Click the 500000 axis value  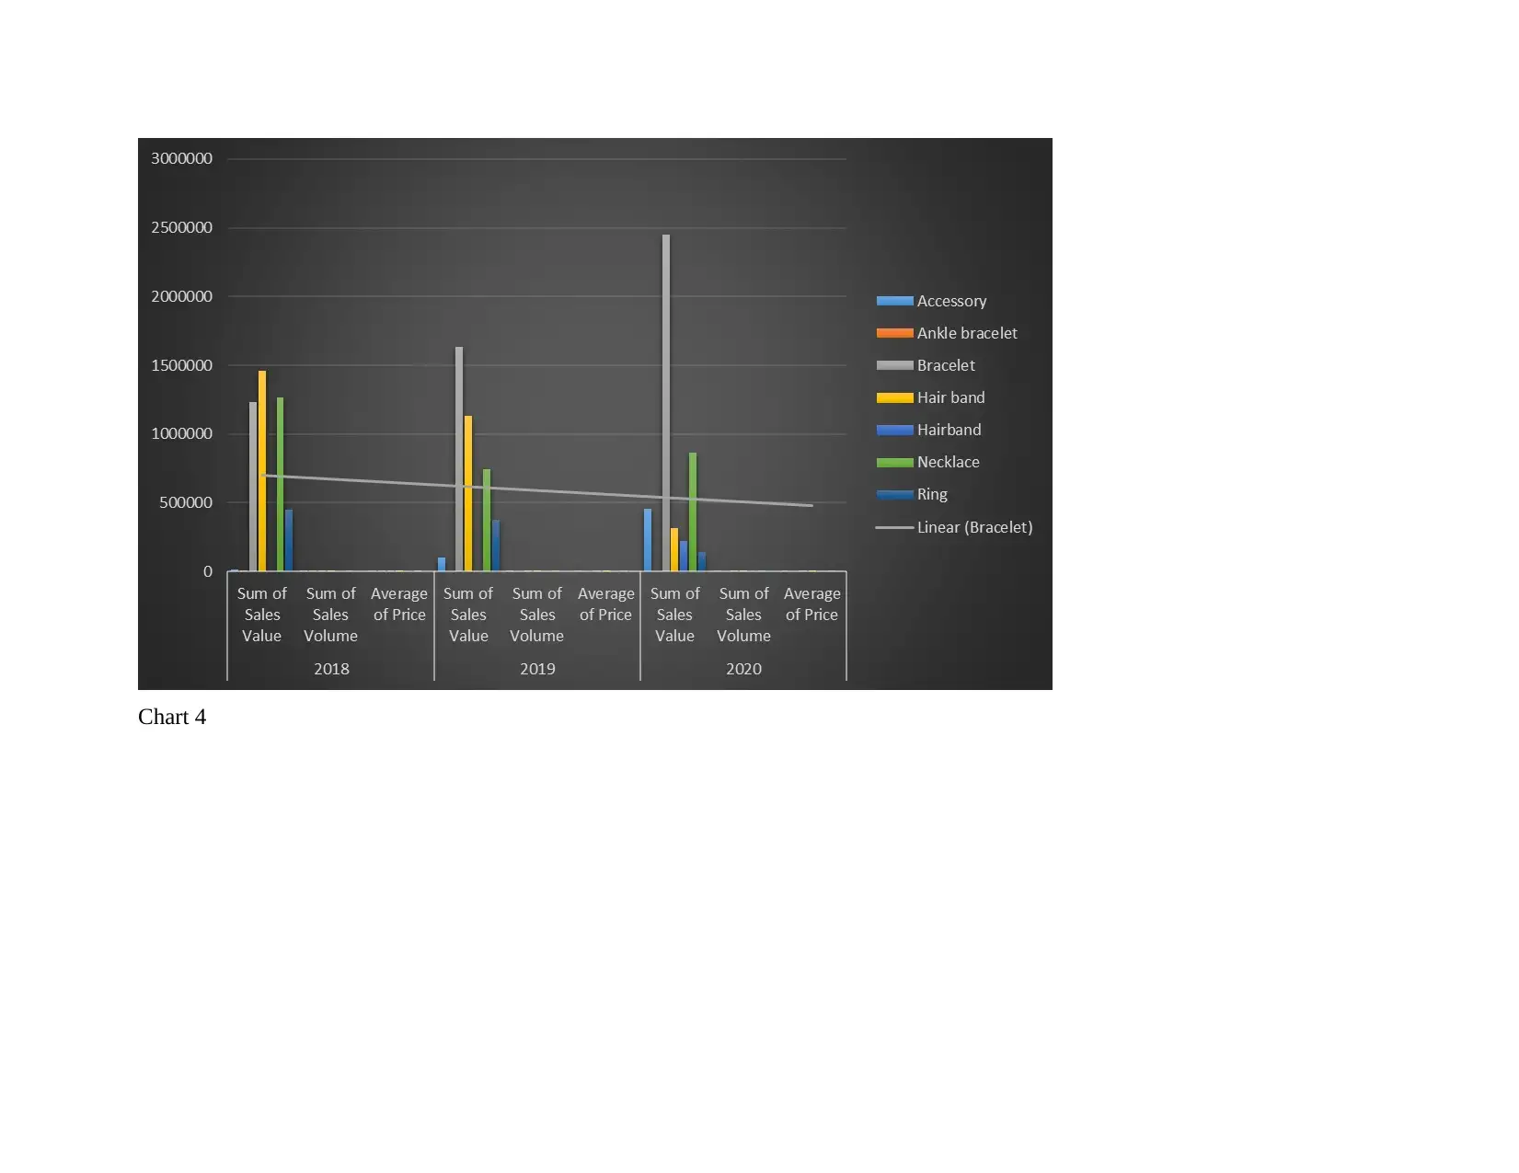[186, 502]
